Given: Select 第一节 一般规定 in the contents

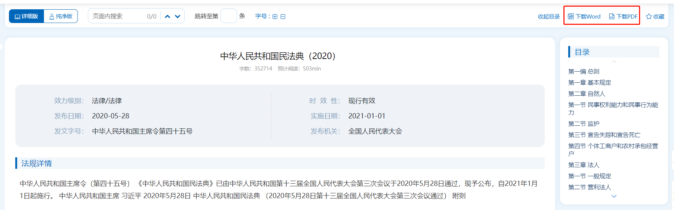Looking at the screenshot, I should coord(589,176).
